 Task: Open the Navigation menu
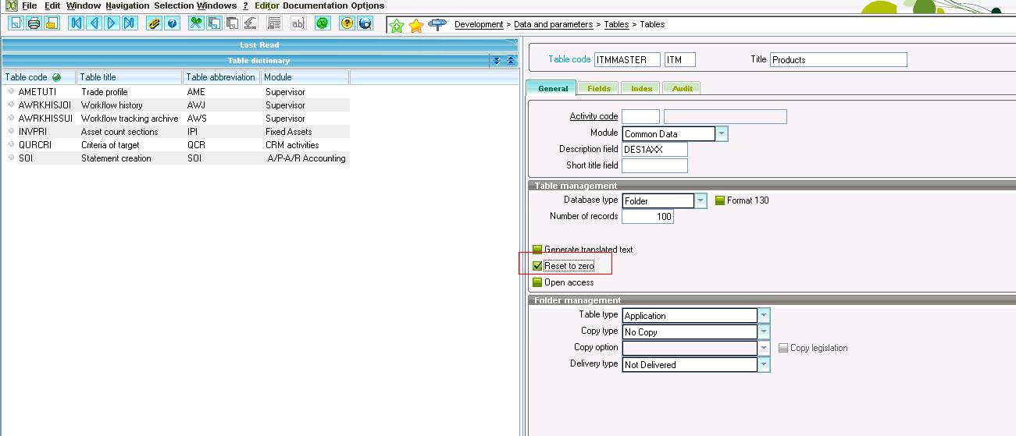[127, 5]
